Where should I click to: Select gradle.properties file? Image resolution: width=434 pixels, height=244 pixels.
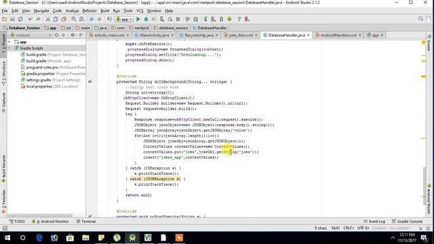coord(54,74)
